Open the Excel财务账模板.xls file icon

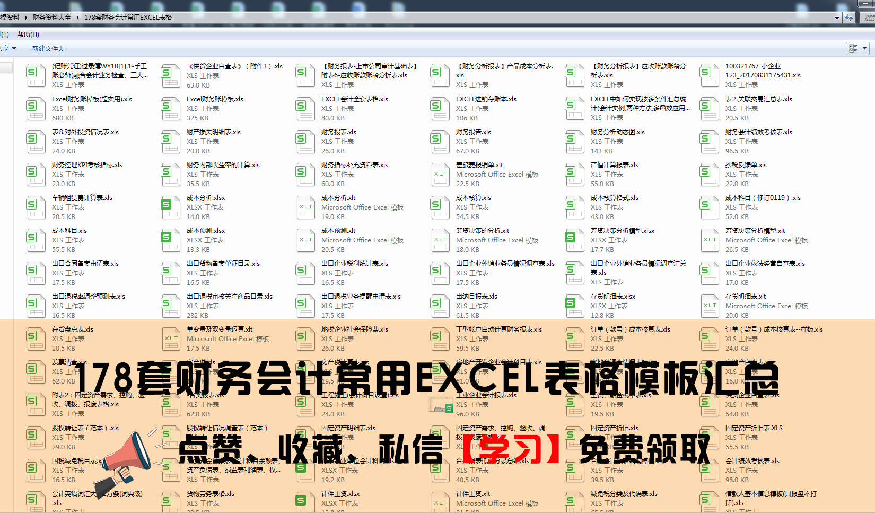171,109
